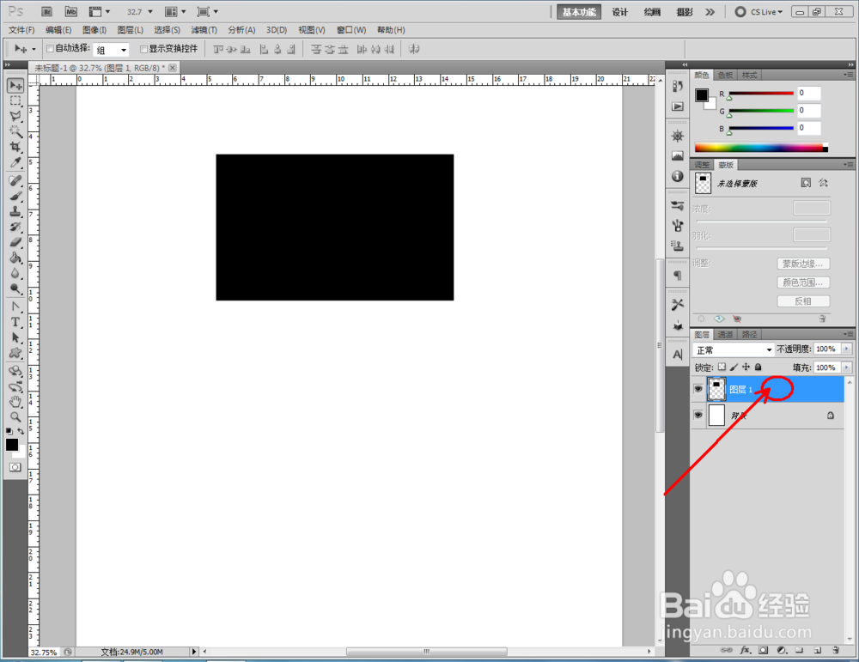Open the Screen Mode dropdown
Viewport: 859px width, 662px height.
point(208,11)
